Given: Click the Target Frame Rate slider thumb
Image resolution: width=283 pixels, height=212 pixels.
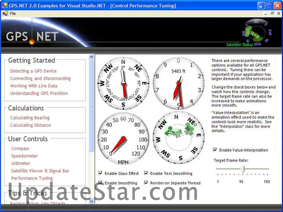Looking at the screenshot, I should click(x=243, y=170).
